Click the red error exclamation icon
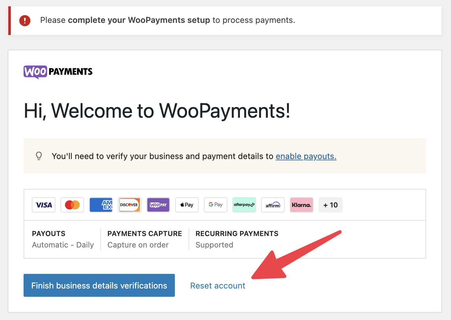Screen dimensions: 451x320 (25, 20)
